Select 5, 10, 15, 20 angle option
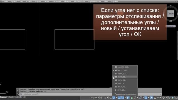 pyautogui.click(x=125, y=90)
